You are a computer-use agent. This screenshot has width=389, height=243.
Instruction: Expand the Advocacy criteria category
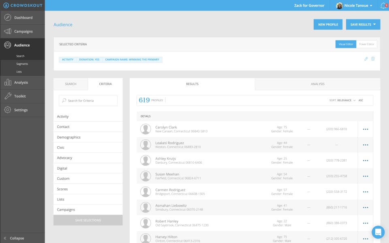tap(88, 158)
